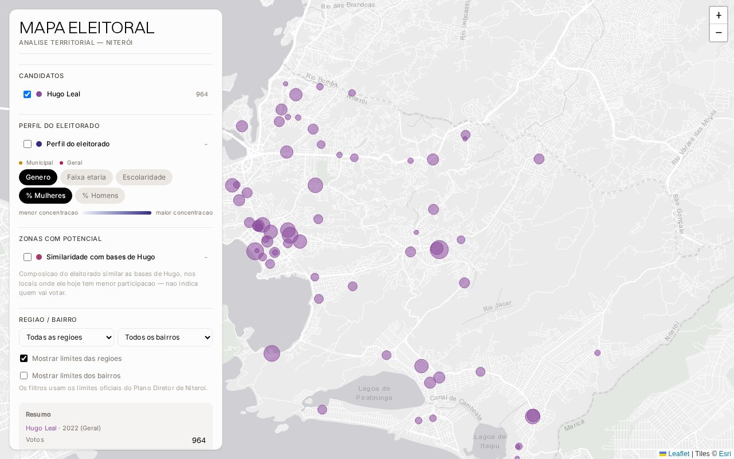Click the Municipal legend label
The width and height of the screenshot is (734, 459).
(x=40, y=163)
